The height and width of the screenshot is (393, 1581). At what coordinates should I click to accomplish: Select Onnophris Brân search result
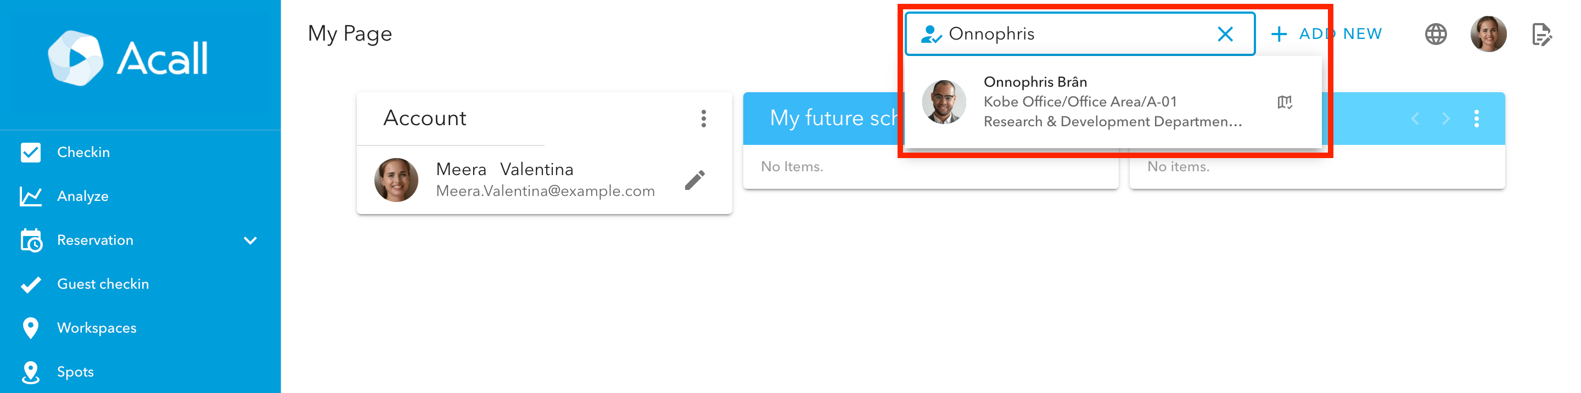(1113, 102)
